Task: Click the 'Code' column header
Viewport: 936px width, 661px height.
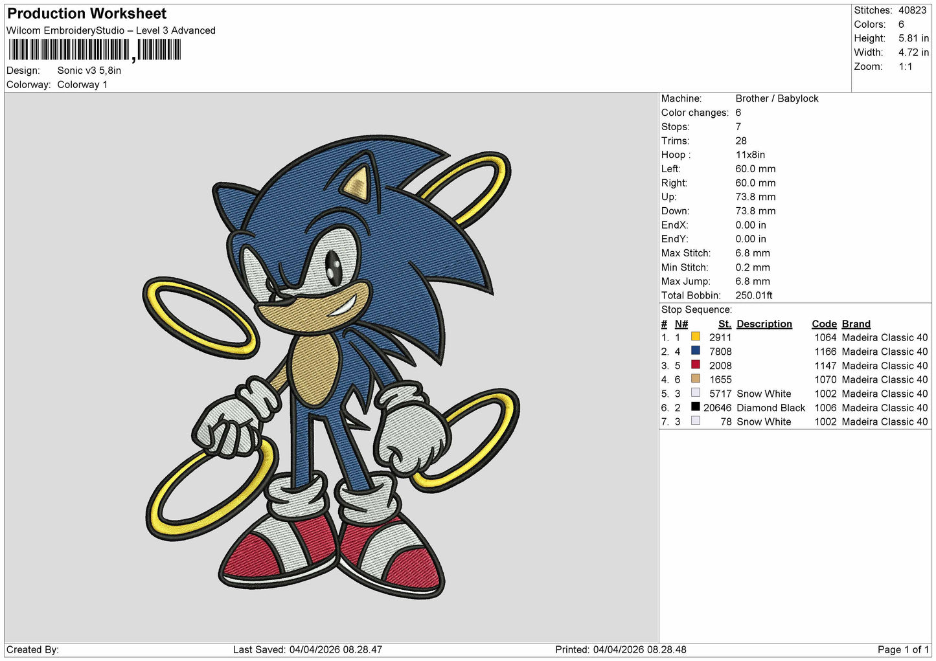Action: coord(824,324)
